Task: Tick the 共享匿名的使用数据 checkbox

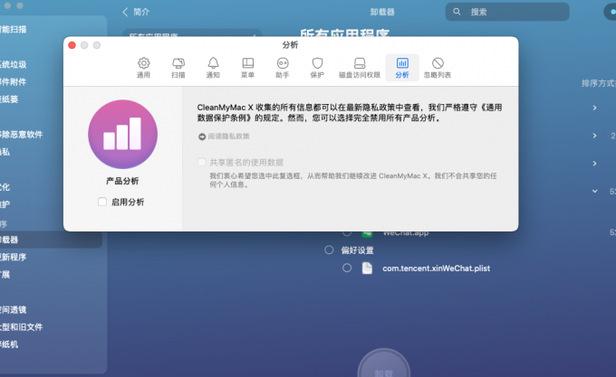Action: (201, 162)
